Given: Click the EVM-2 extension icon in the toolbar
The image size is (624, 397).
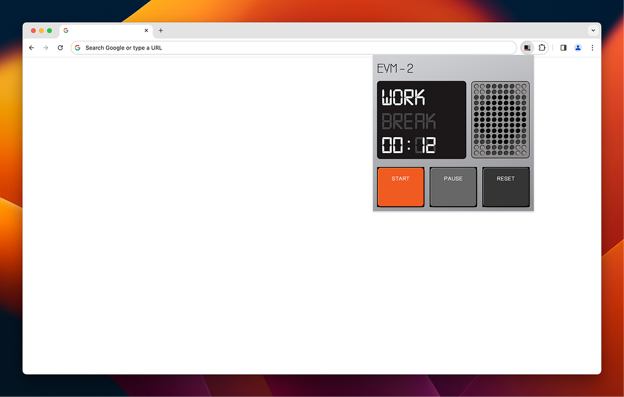Looking at the screenshot, I should (x=526, y=48).
